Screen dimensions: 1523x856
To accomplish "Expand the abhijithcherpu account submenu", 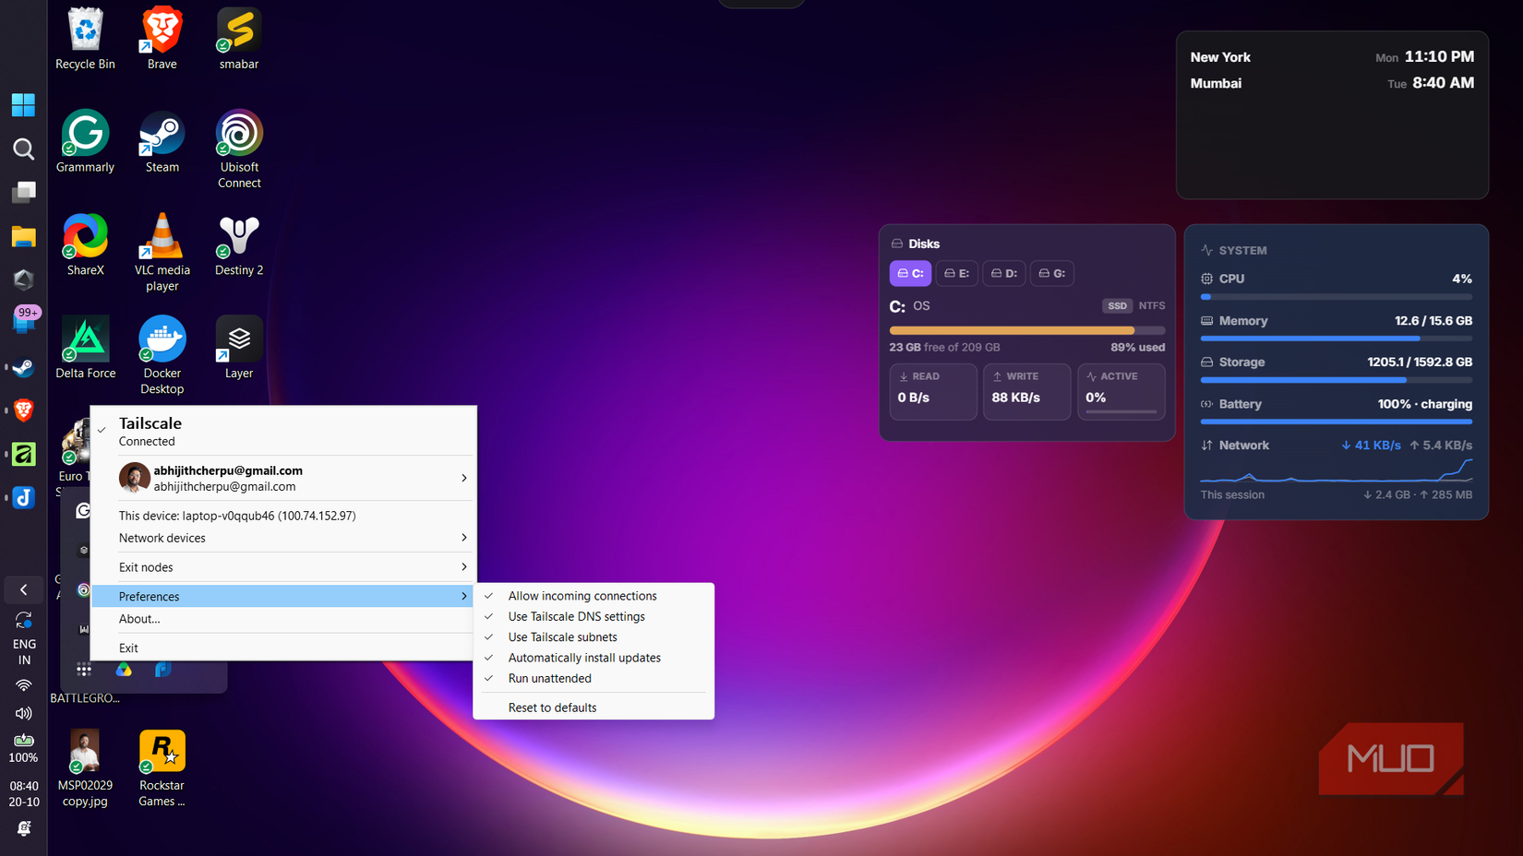I will [x=283, y=478].
